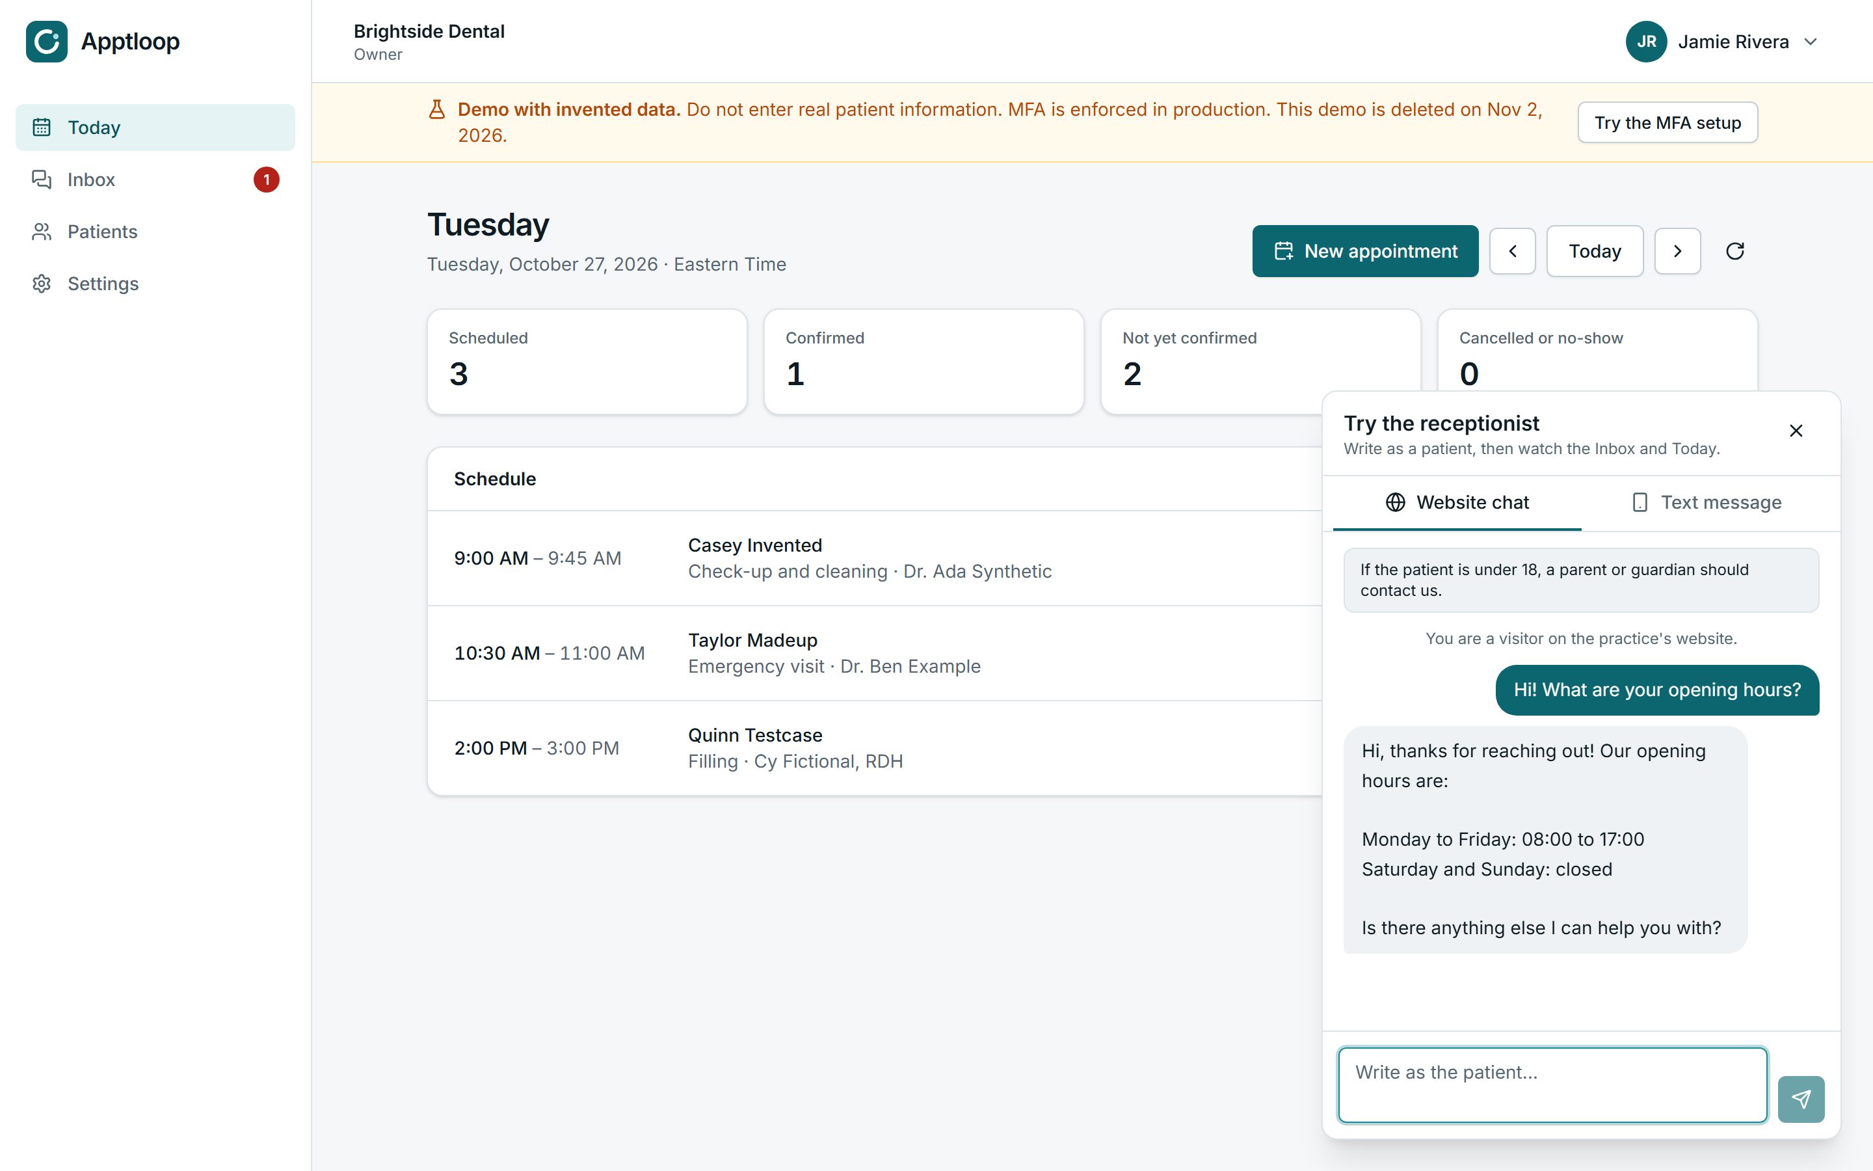Click the Apptloop logo icon
This screenshot has width=1873, height=1171.
46,42
